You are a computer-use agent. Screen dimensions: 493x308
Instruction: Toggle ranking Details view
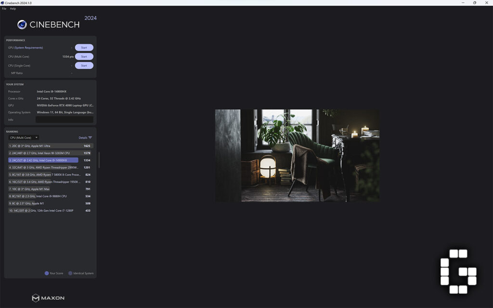[85, 138]
